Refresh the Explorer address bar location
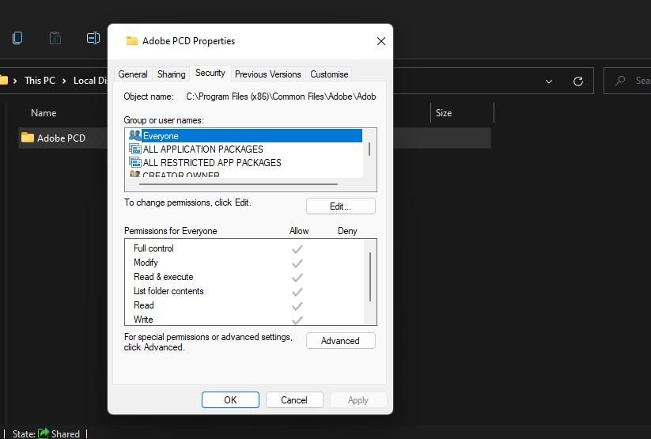Screen dimensions: 651x439 (578, 81)
